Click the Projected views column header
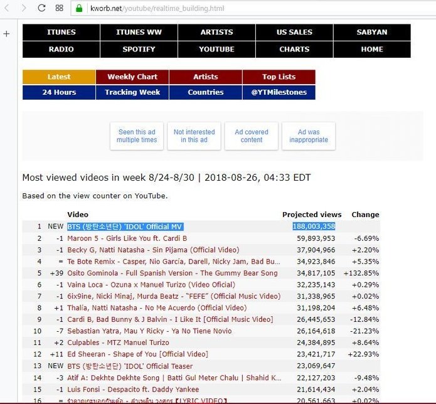 click(x=312, y=215)
